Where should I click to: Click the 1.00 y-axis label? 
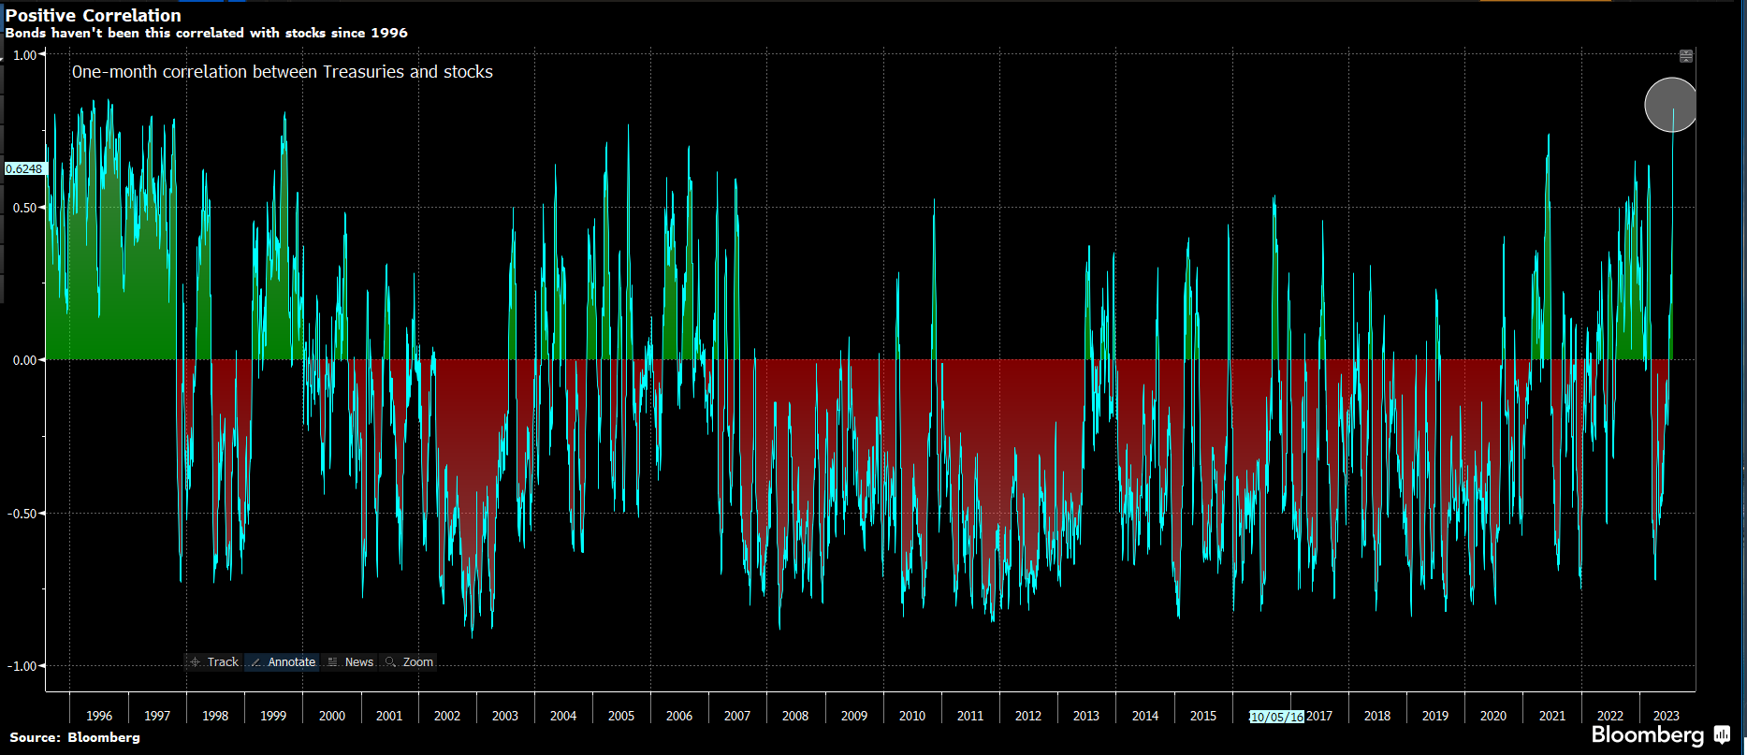click(x=24, y=55)
